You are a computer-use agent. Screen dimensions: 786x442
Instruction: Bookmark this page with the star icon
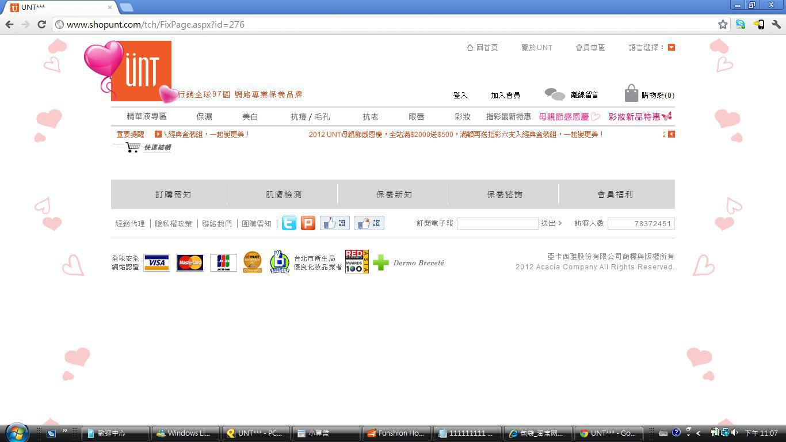click(x=723, y=24)
